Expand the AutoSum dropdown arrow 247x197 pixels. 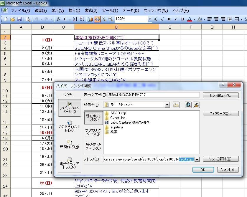[70, 19]
